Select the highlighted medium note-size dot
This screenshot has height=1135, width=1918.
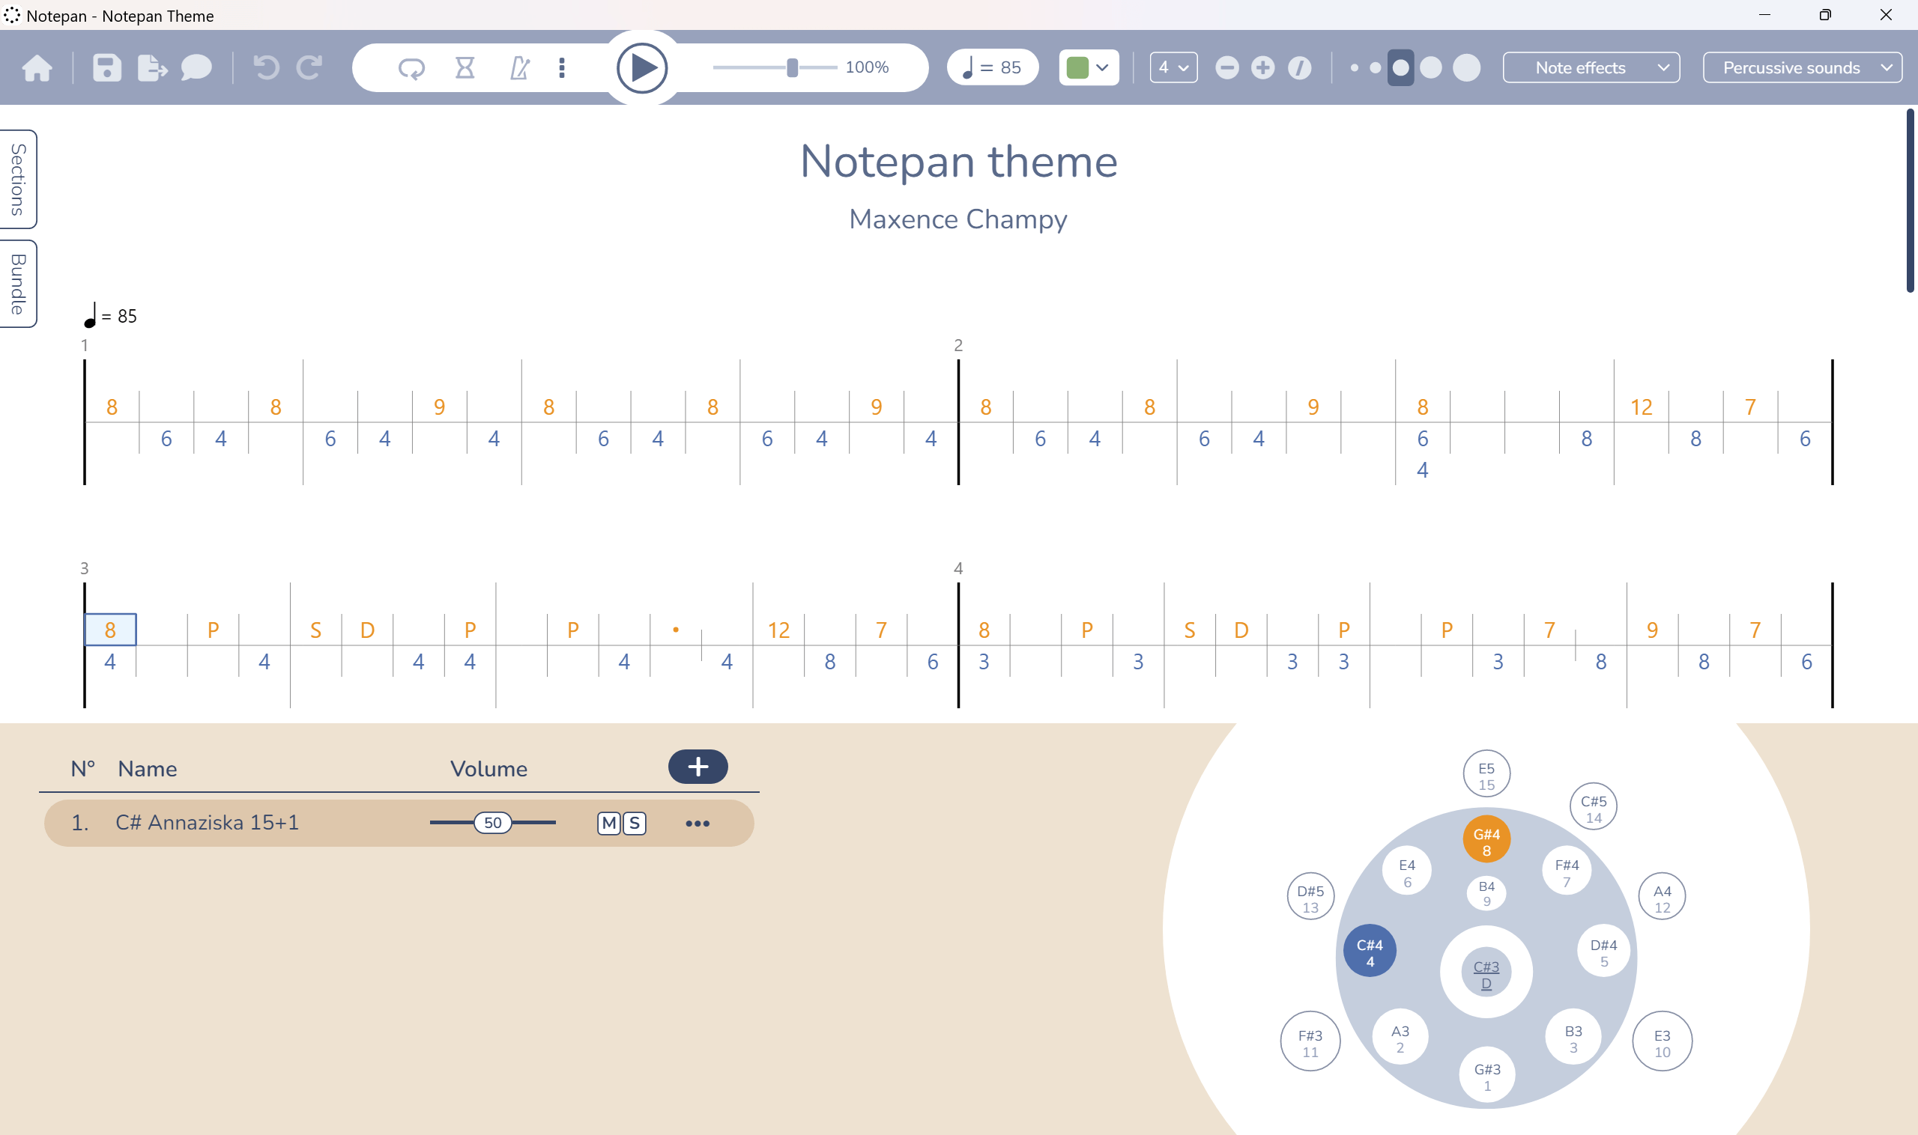click(1400, 68)
